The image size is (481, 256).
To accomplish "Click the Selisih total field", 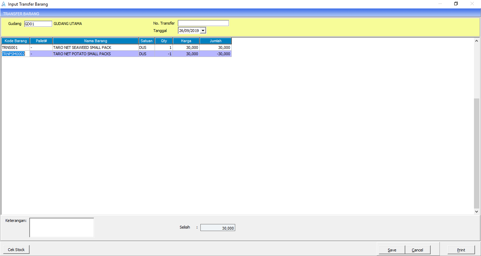I will pos(218,228).
